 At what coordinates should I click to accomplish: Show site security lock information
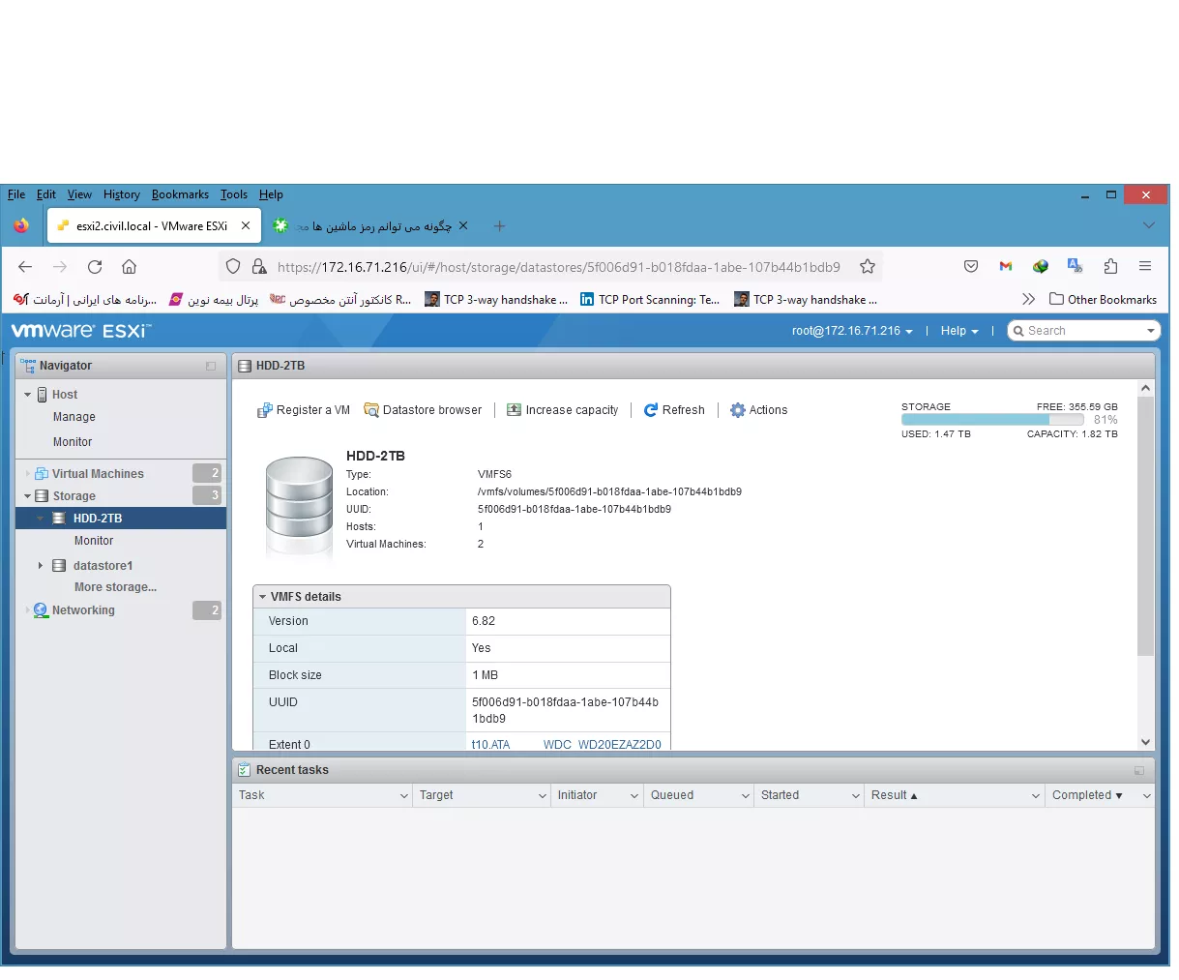258,267
